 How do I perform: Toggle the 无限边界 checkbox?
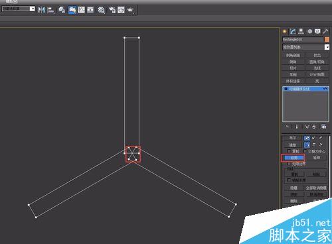tap(289, 164)
